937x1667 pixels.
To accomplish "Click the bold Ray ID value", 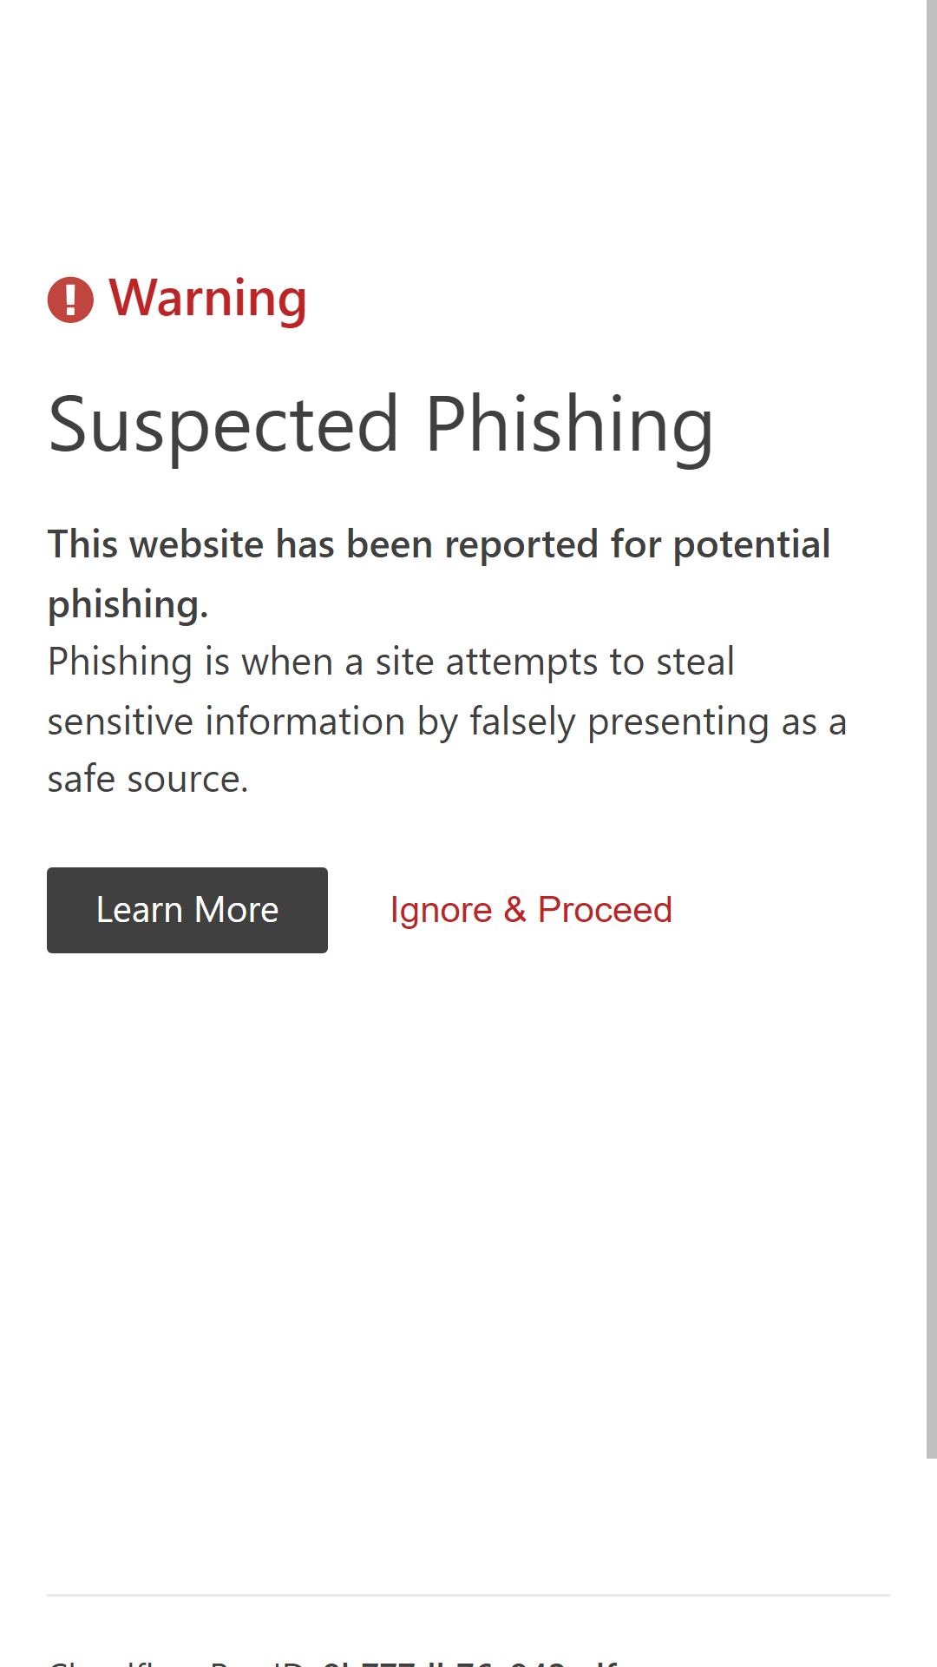I will point(469,1662).
